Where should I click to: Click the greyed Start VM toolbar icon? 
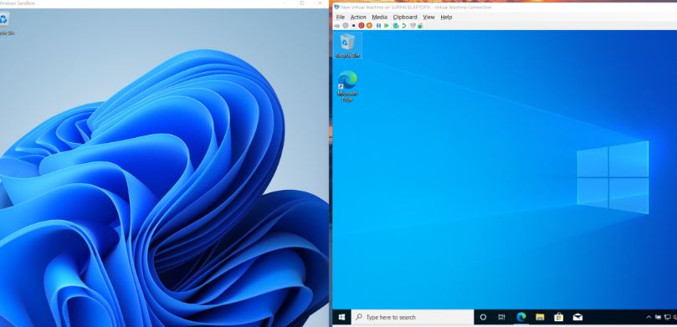pos(346,25)
